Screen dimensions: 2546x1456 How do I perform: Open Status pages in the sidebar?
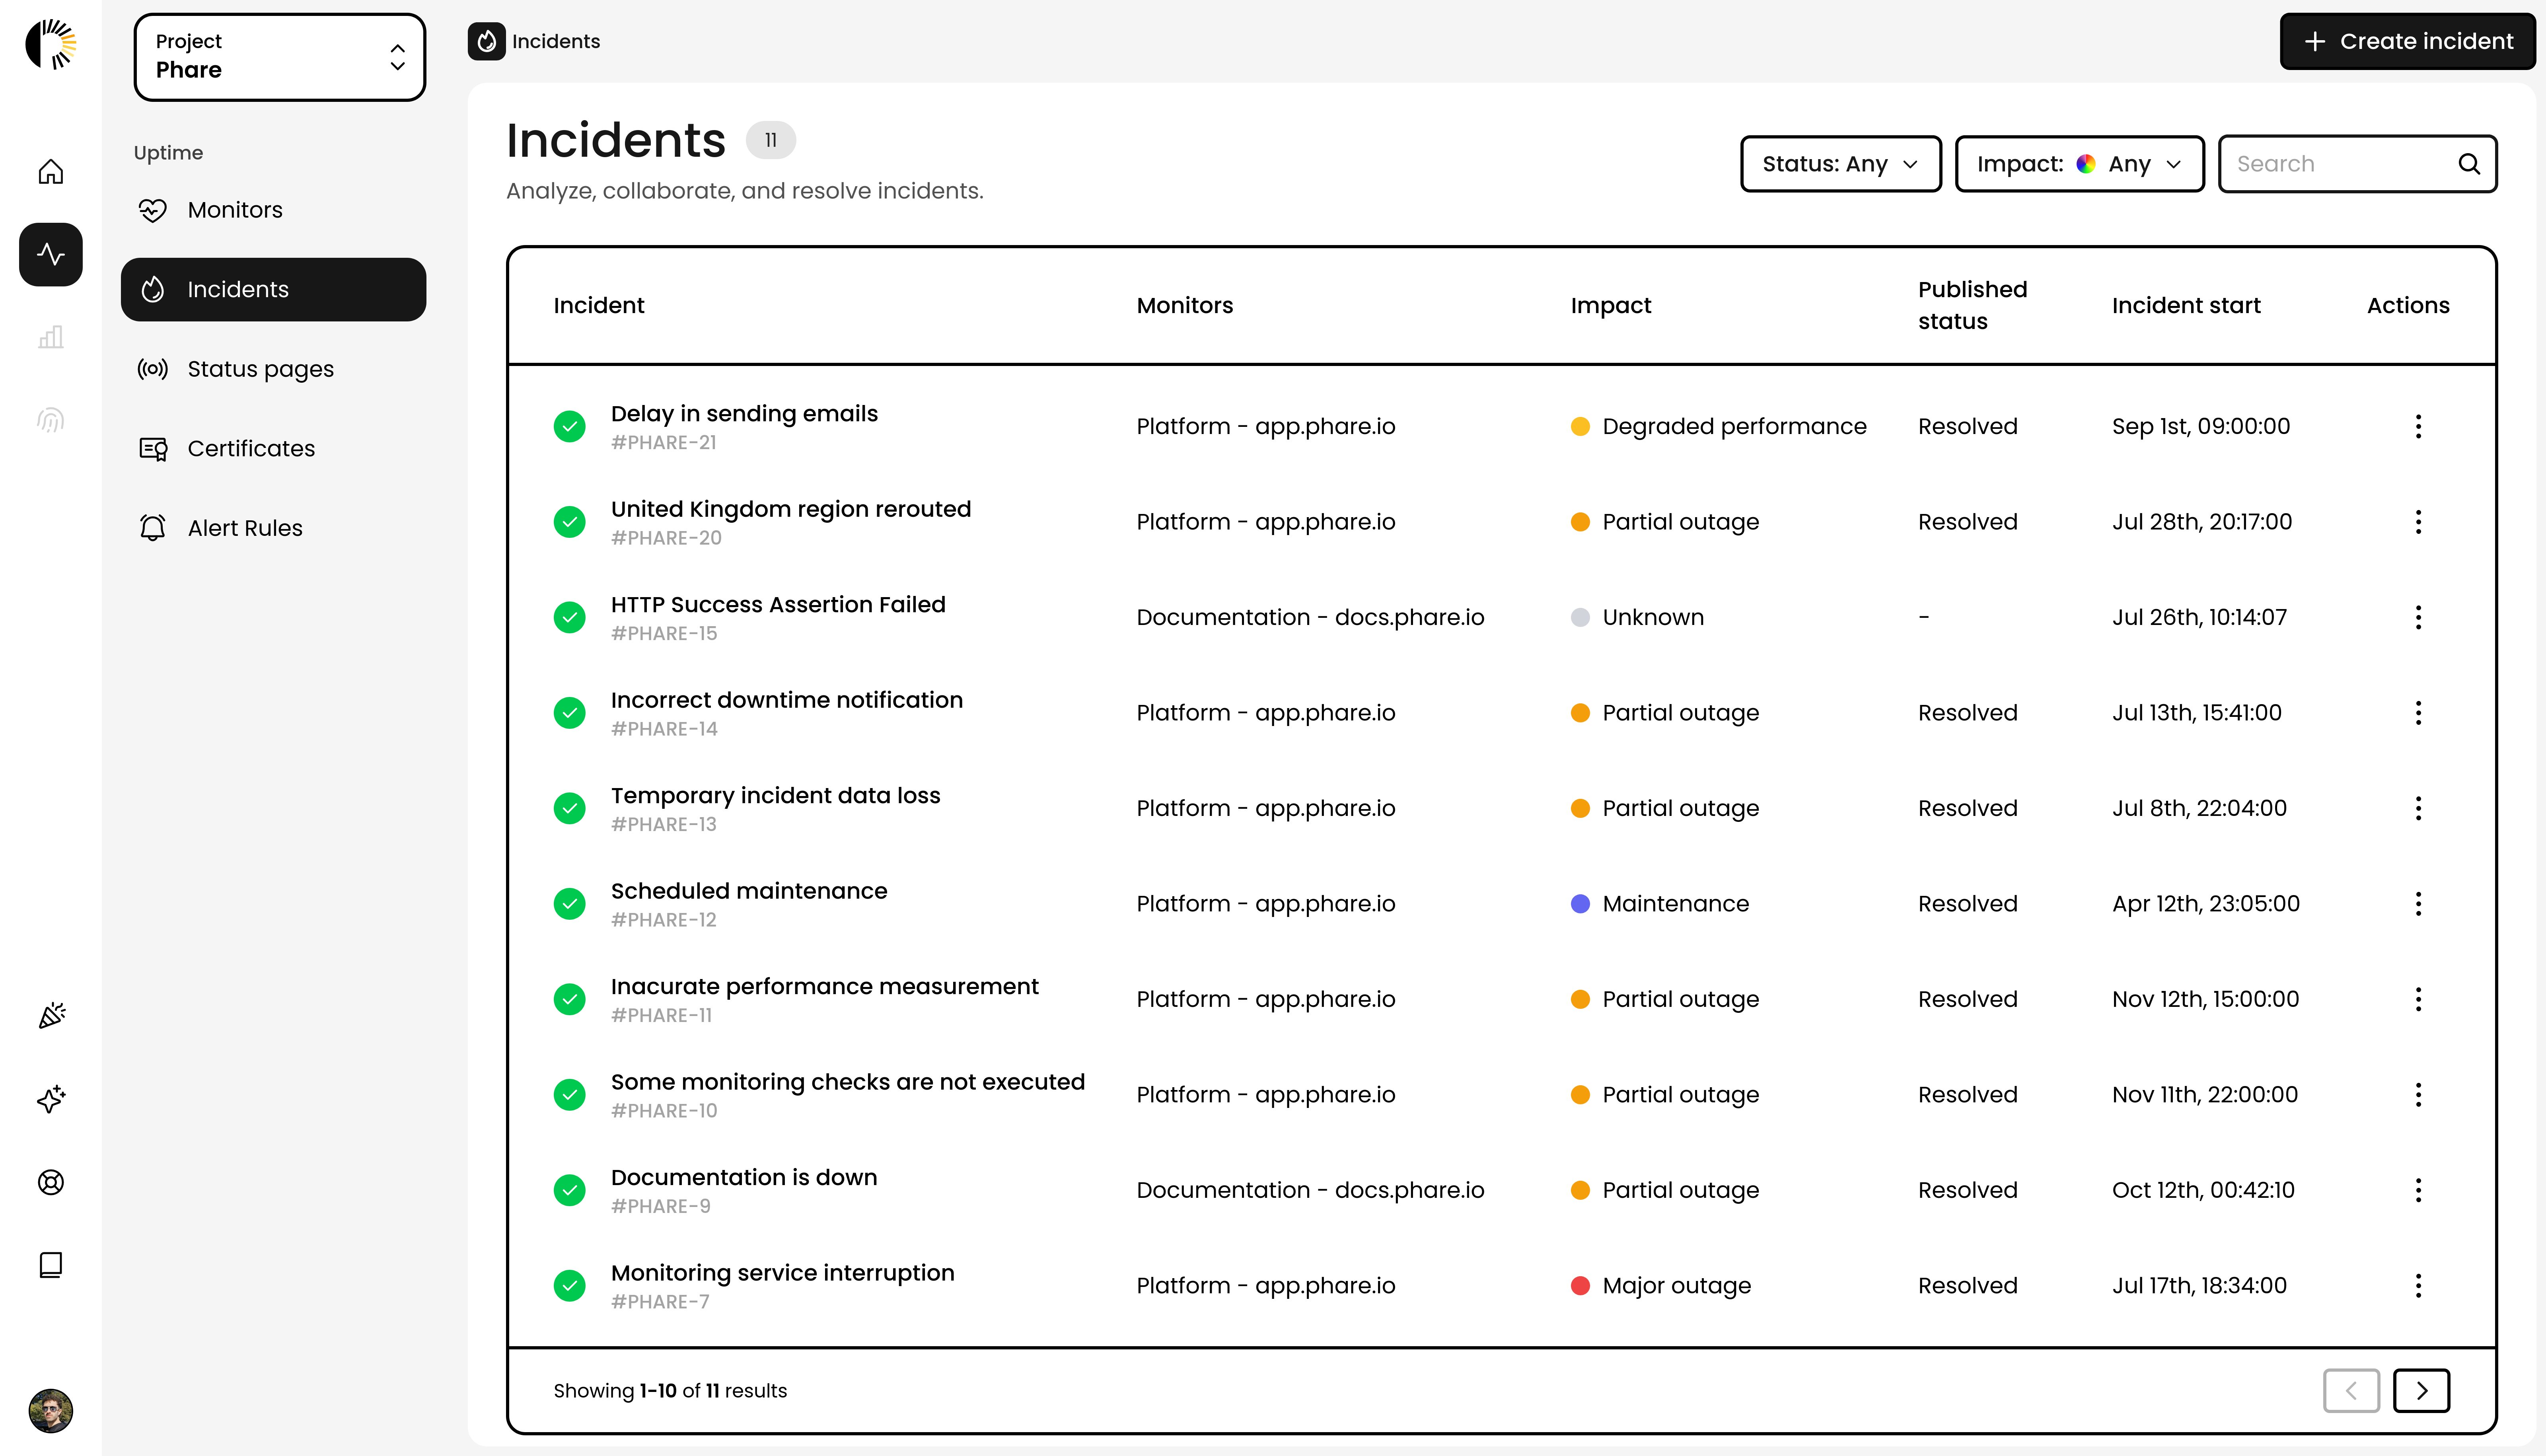260,369
